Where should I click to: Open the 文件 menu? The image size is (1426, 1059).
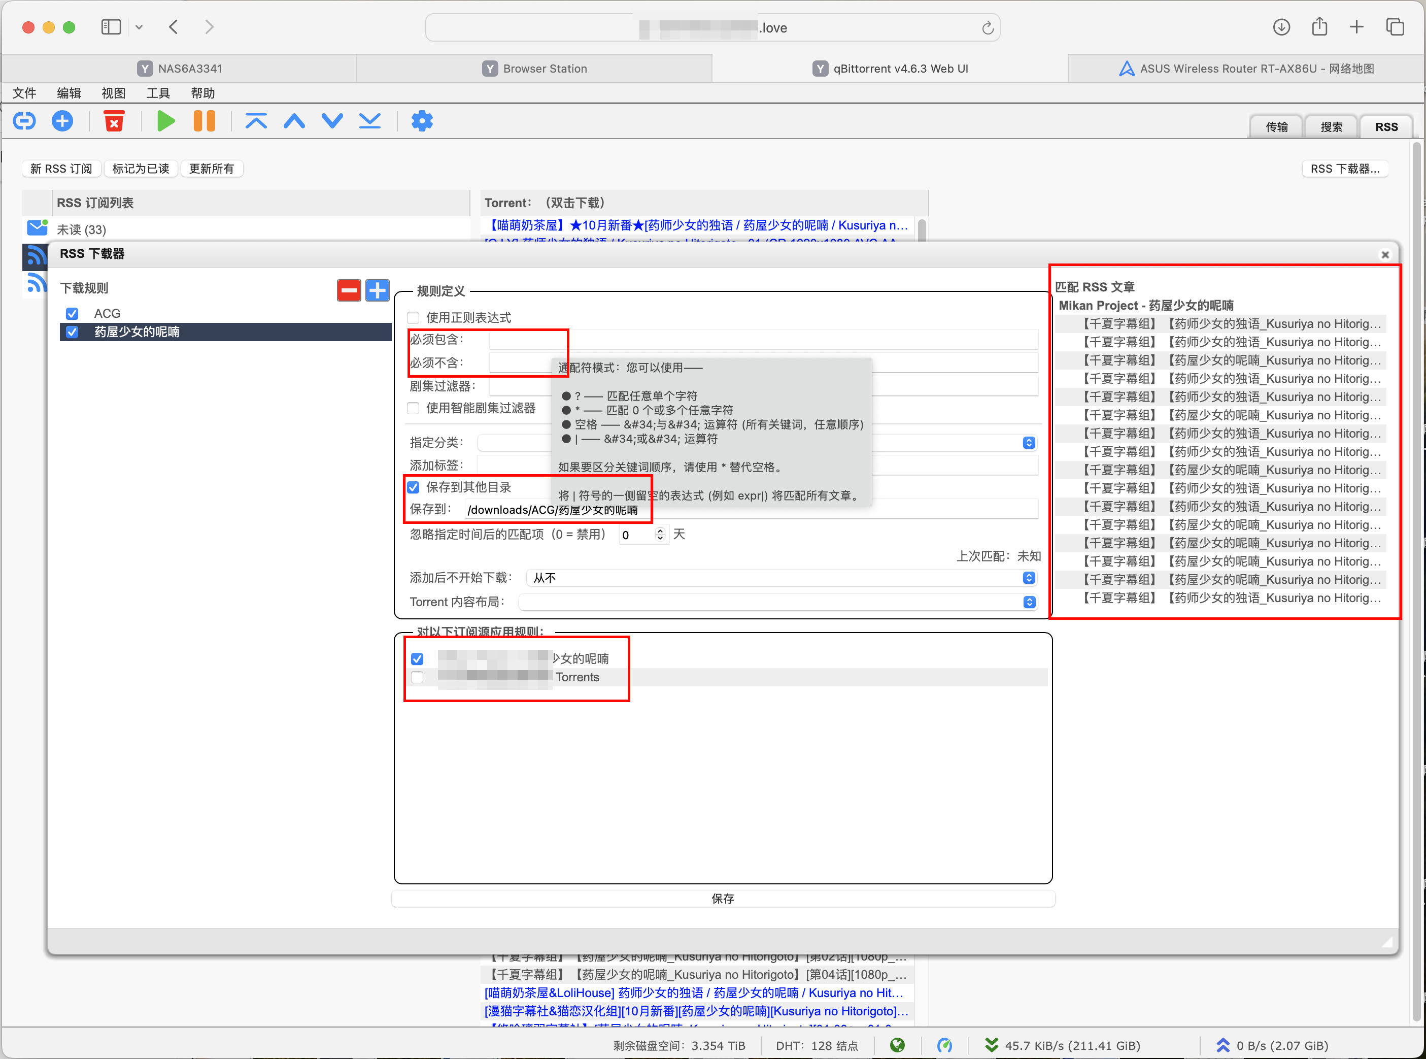(24, 93)
